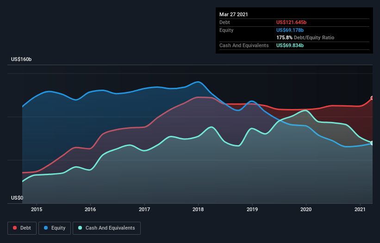This screenshot has height=243, width=380.
Task: Click the 2017 x-axis label
Action: (x=144, y=209)
